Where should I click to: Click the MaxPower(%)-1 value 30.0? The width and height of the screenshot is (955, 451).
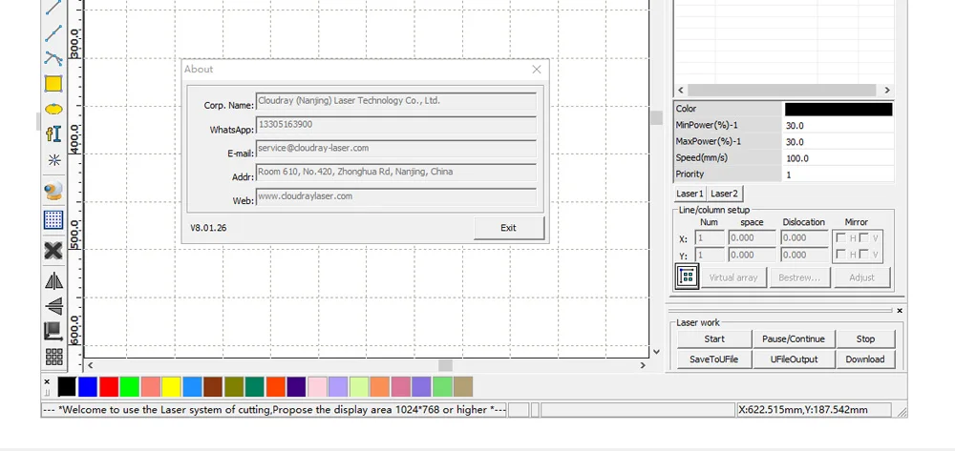click(838, 142)
